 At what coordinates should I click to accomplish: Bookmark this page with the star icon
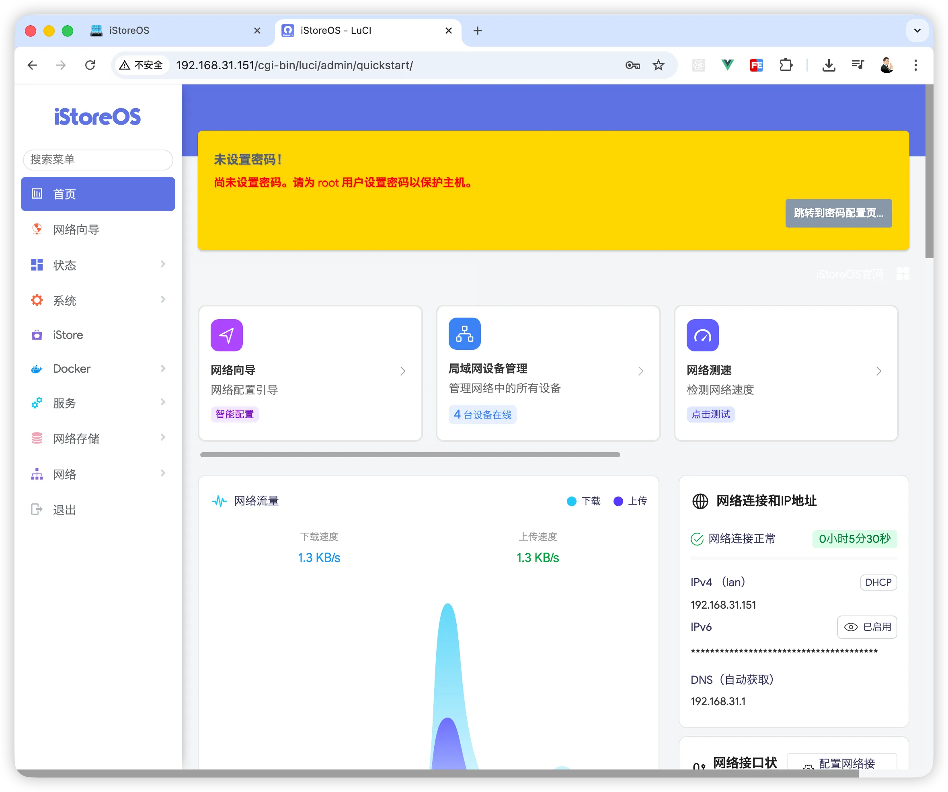click(659, 66)
